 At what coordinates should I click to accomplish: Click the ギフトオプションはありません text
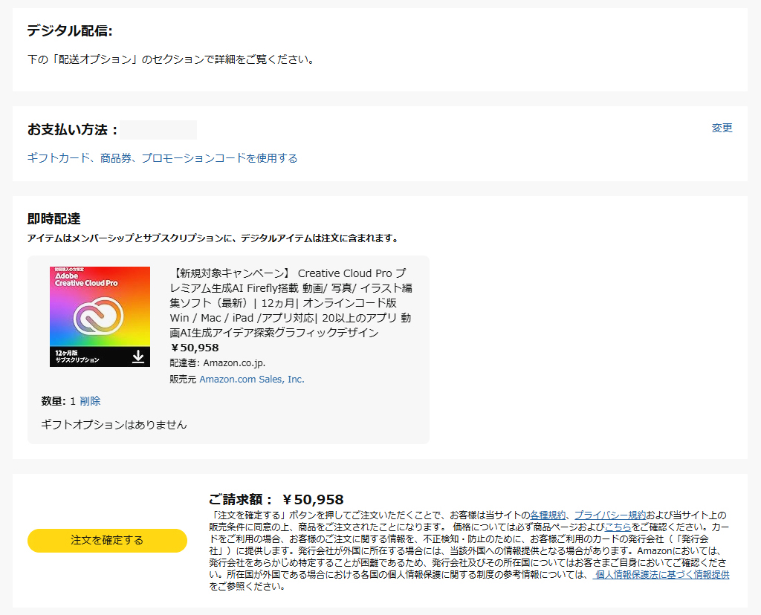coord(114,425)
